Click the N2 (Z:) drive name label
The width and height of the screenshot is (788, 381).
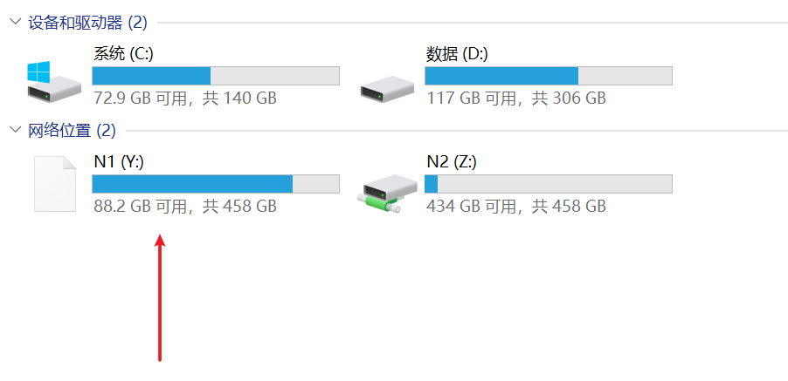[452, 161]
